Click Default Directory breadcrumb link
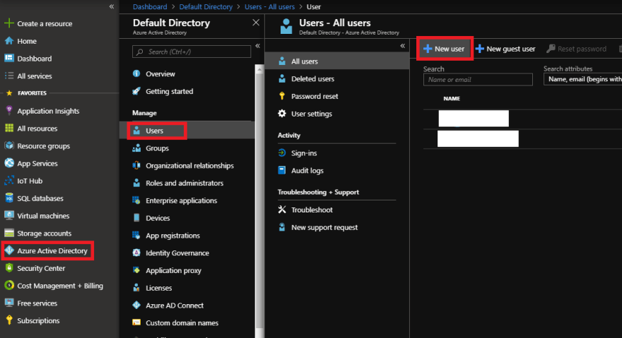The width and height of the screenshot is (622, 338). coord(206,7)
